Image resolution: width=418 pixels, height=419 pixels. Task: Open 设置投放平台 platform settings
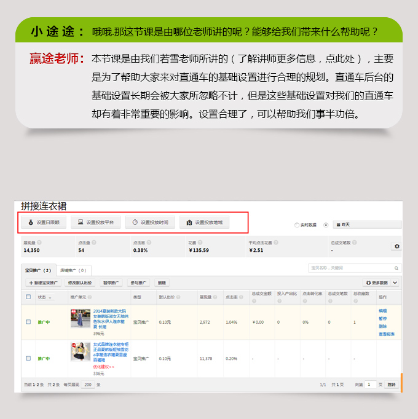pos(96,222)
